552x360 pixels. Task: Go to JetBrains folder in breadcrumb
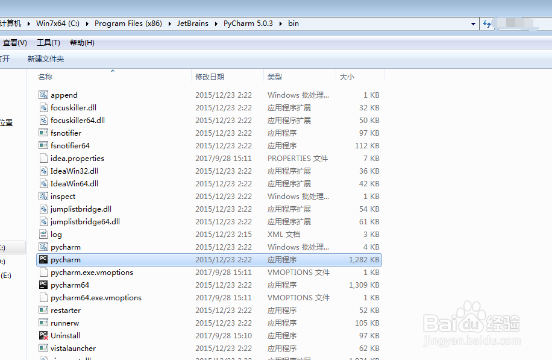[x=193, y=24]
